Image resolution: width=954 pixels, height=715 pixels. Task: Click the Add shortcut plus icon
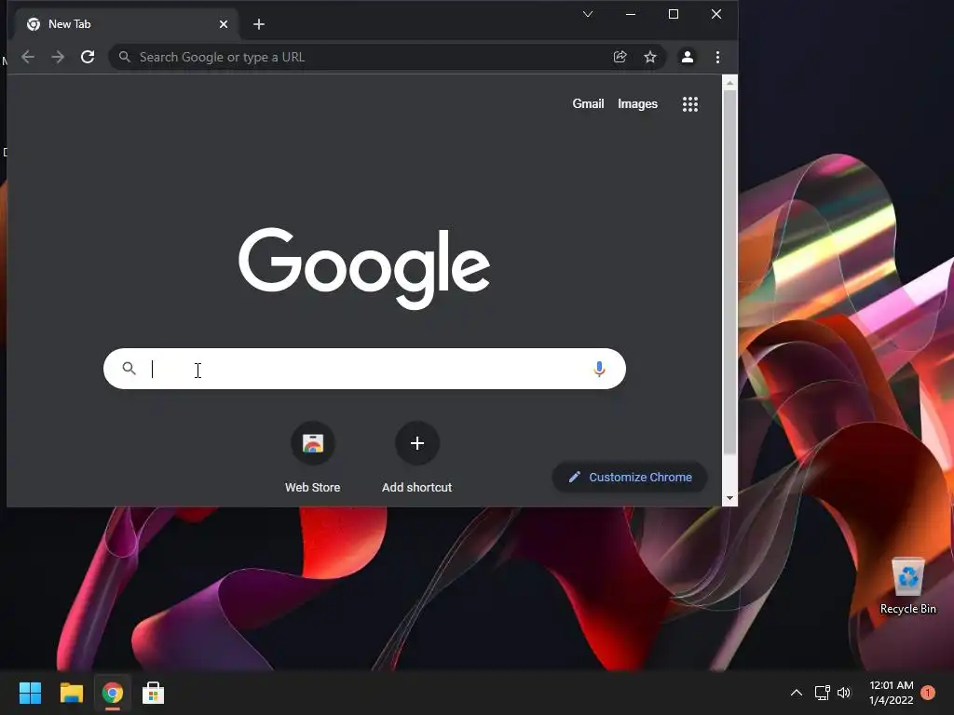point(417,443)
